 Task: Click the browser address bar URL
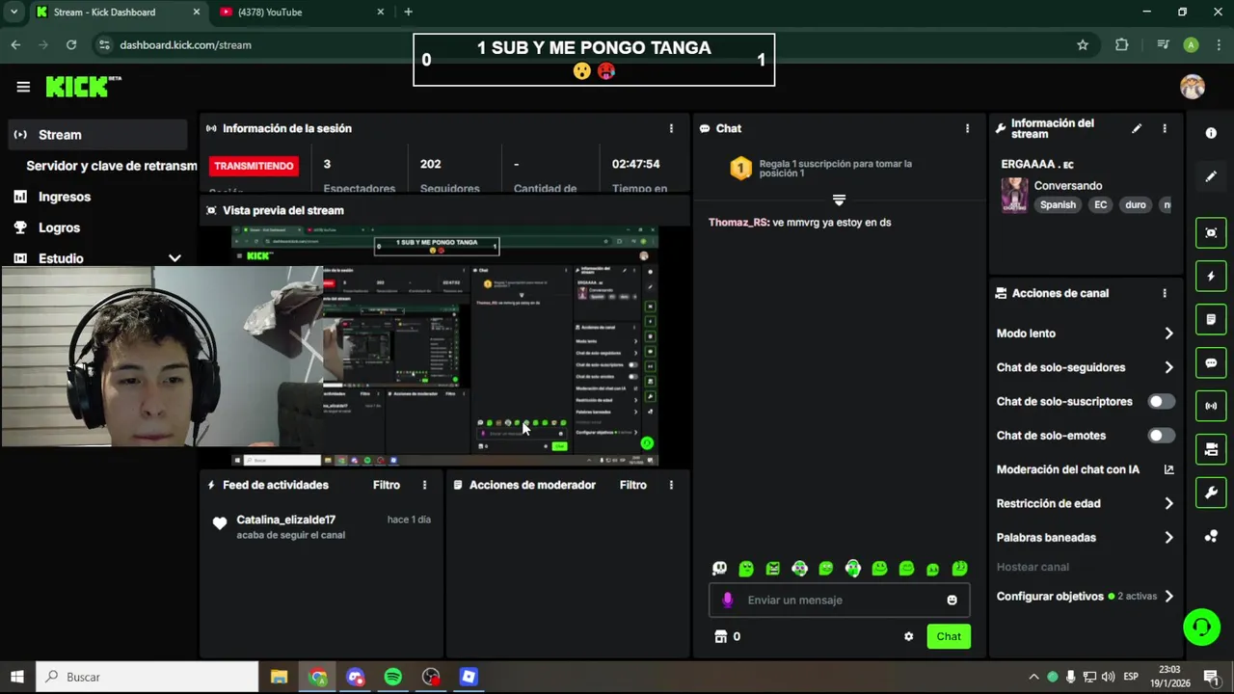(x=186, y=44)
